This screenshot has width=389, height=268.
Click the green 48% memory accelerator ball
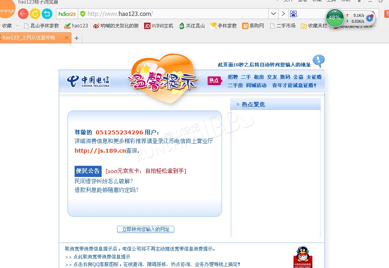point(335,18)
